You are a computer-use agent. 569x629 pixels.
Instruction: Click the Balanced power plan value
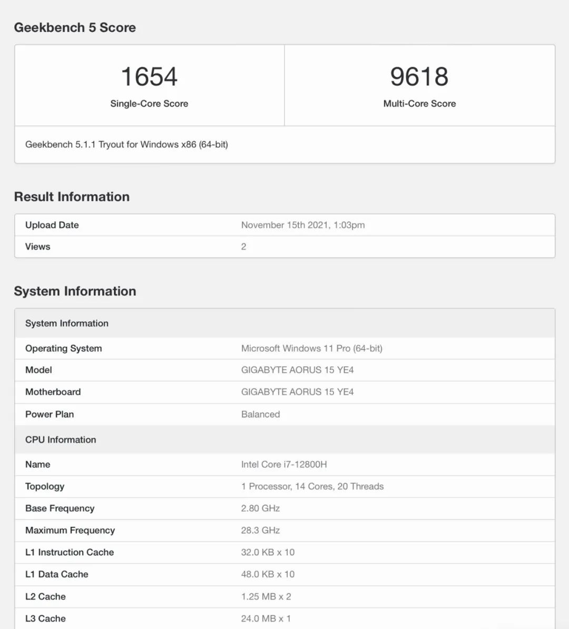click(x=260, y=414)
